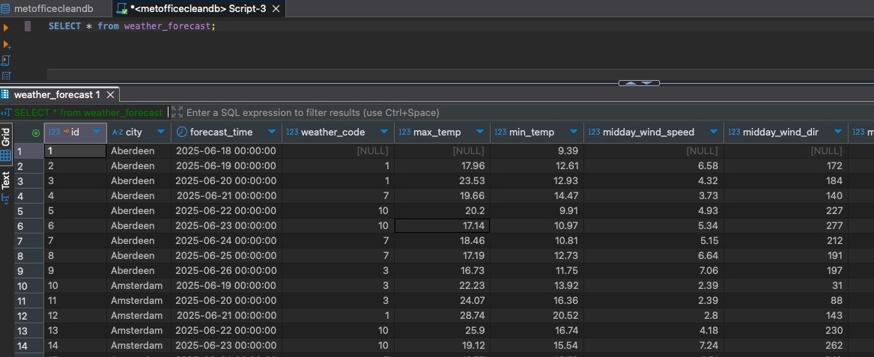Switch to the Grid view side tab
The width and height of the screenshot is (874, 357).
coord(6,145)
